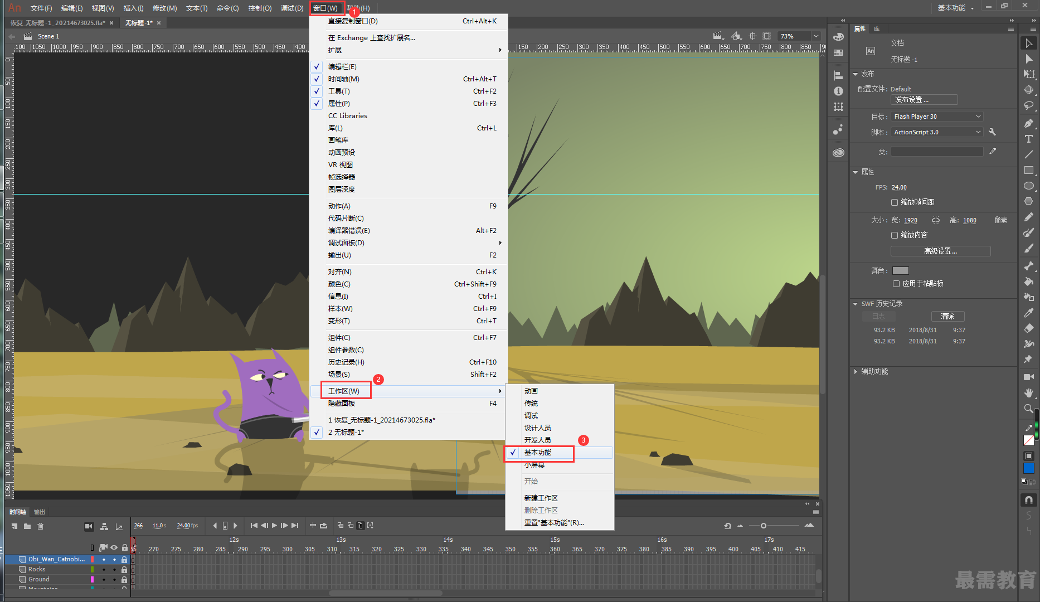Select the Free Transform tool
1040x602 pixels.
1029,74
